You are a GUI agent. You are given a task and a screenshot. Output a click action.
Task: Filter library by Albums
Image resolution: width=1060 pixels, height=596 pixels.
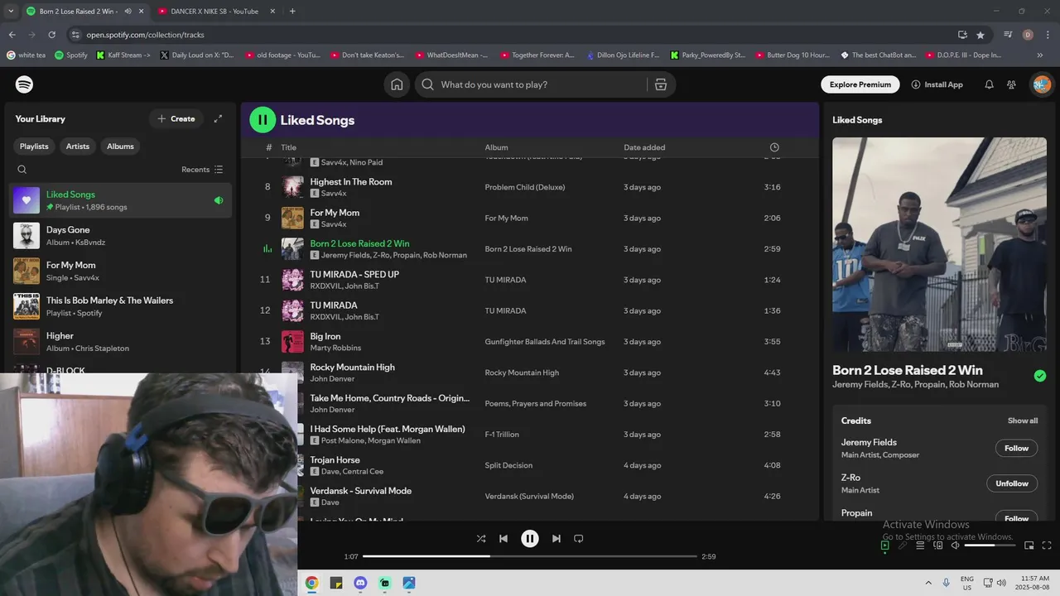click(x=120, y=147)
